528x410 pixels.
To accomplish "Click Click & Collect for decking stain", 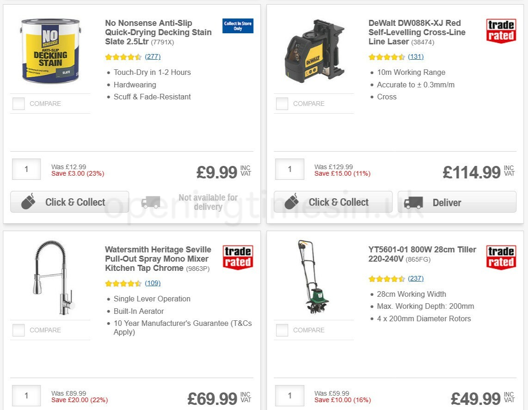I will coord(69,202).
